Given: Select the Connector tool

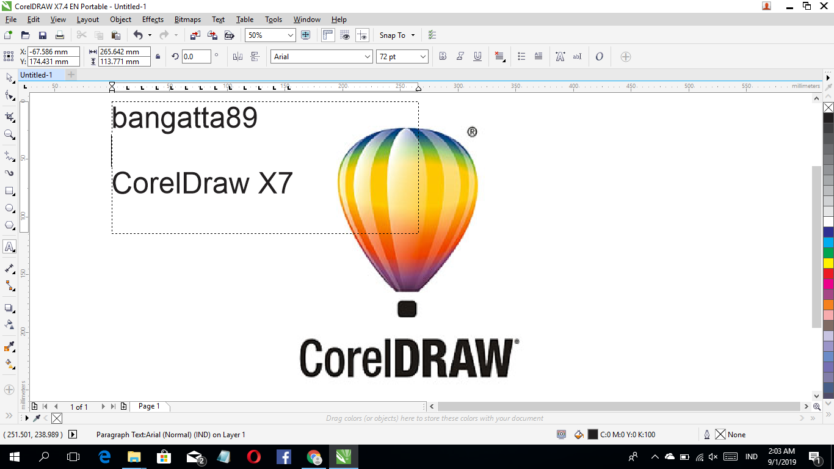Looking at the screenshot, I should pyautogui.click(x=9, y=285).
